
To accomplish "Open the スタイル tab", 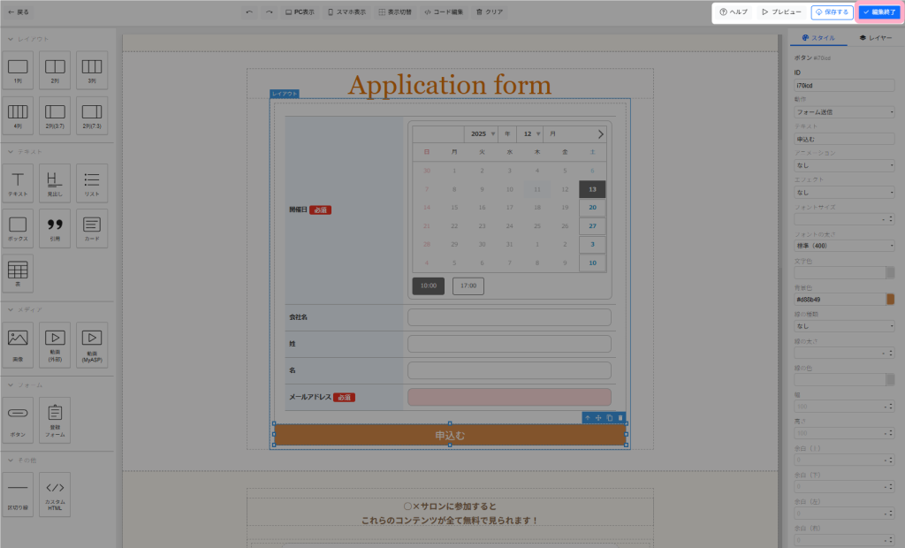I will 818,39.
